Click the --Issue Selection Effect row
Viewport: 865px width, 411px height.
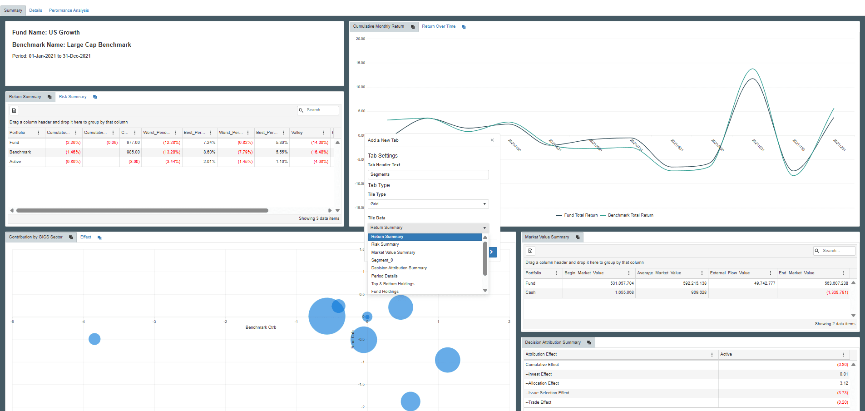pos(687,393)
